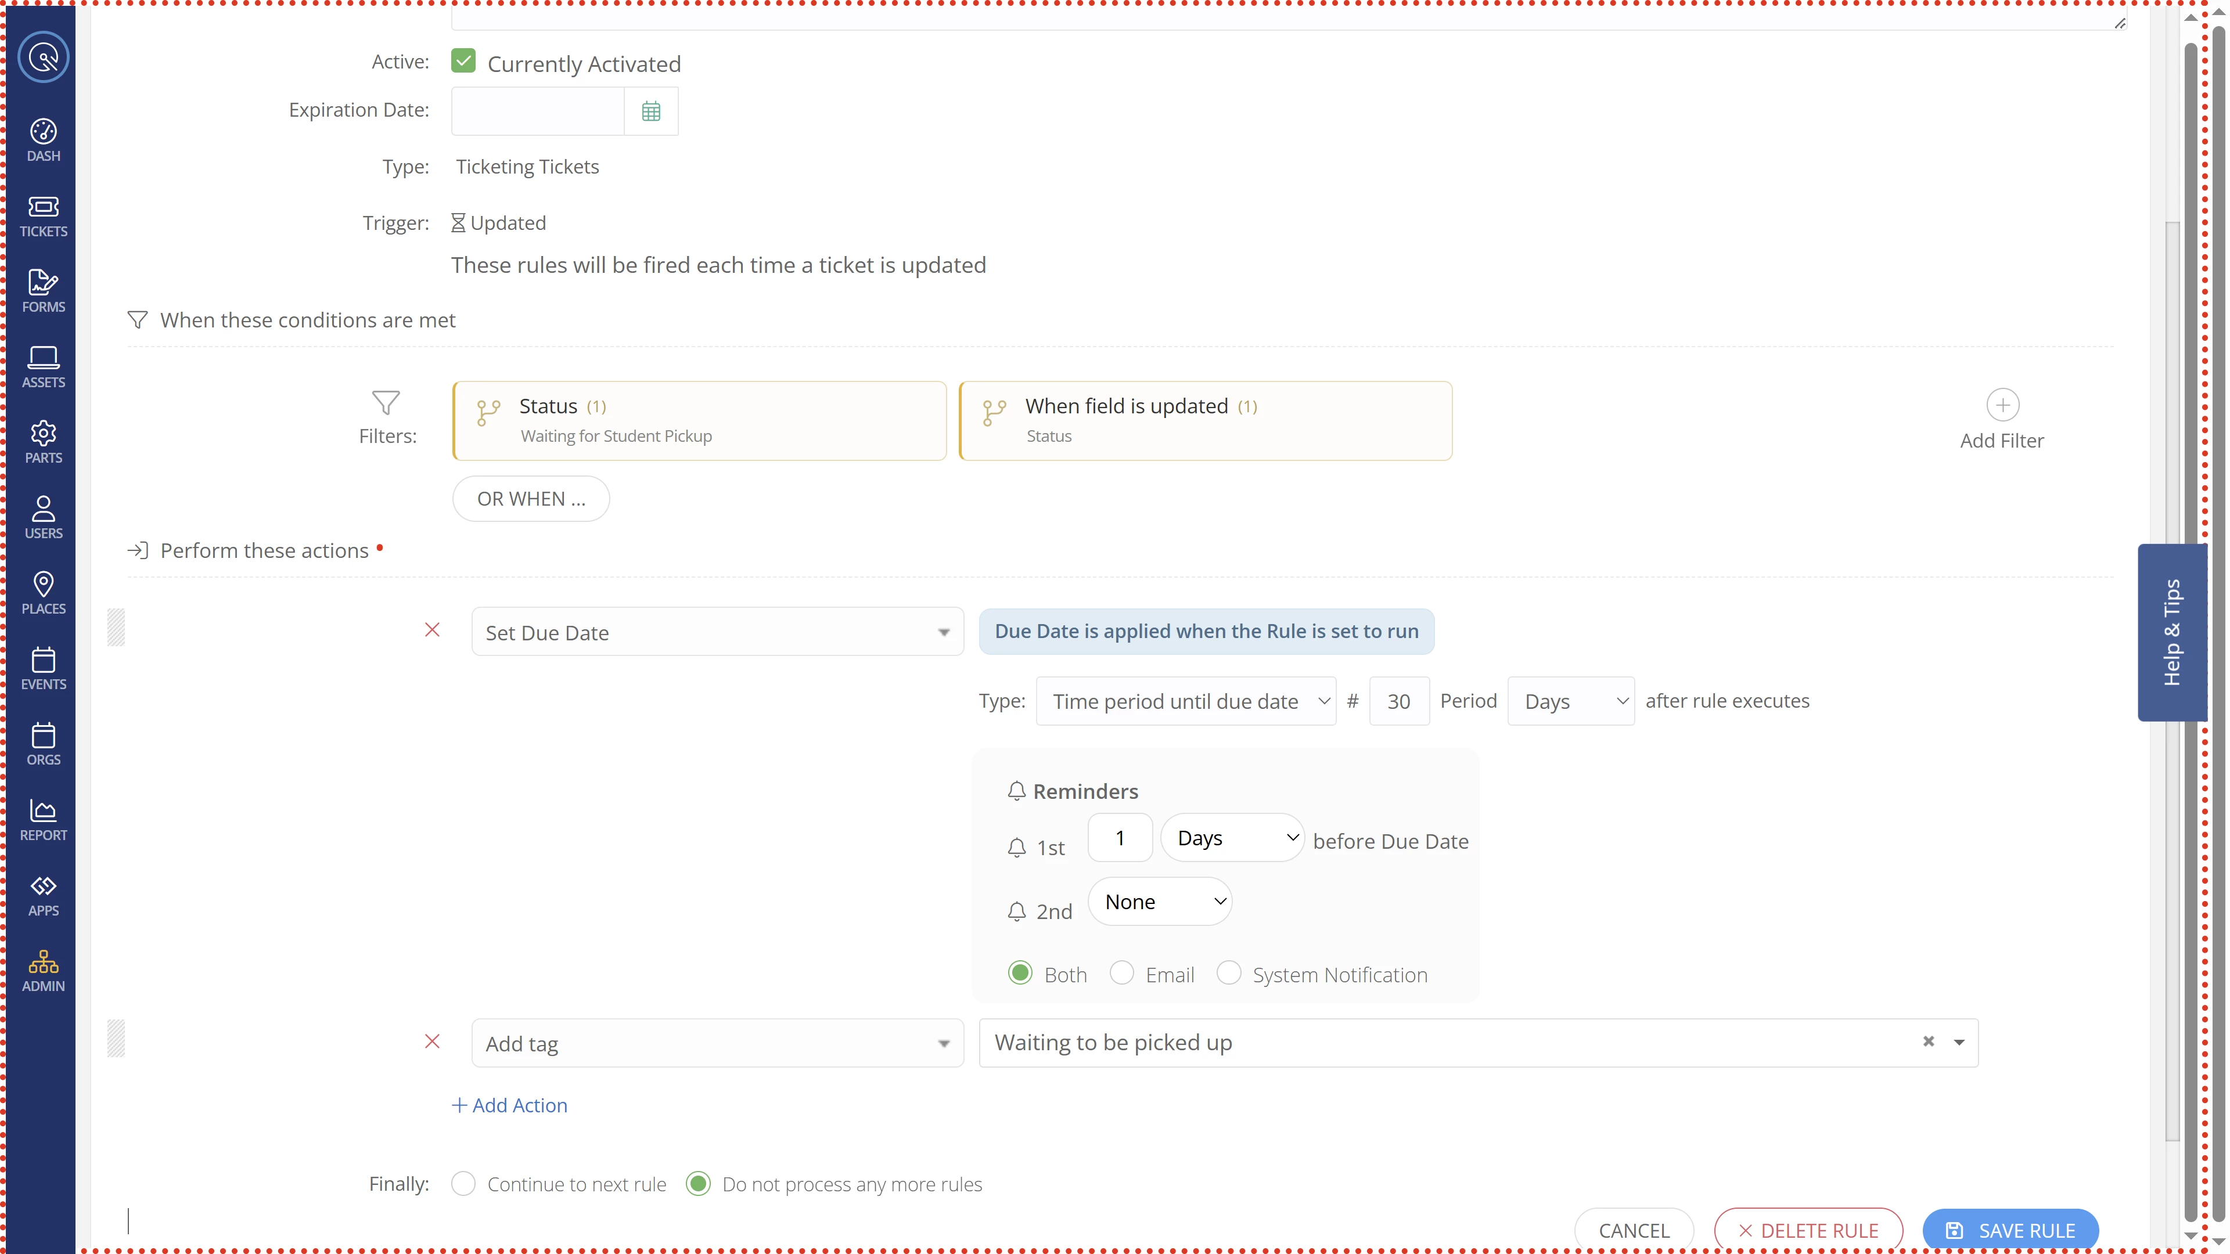Choose Continue to next rule option
Screen dimensions: 2230x1254
(463, 1183)
